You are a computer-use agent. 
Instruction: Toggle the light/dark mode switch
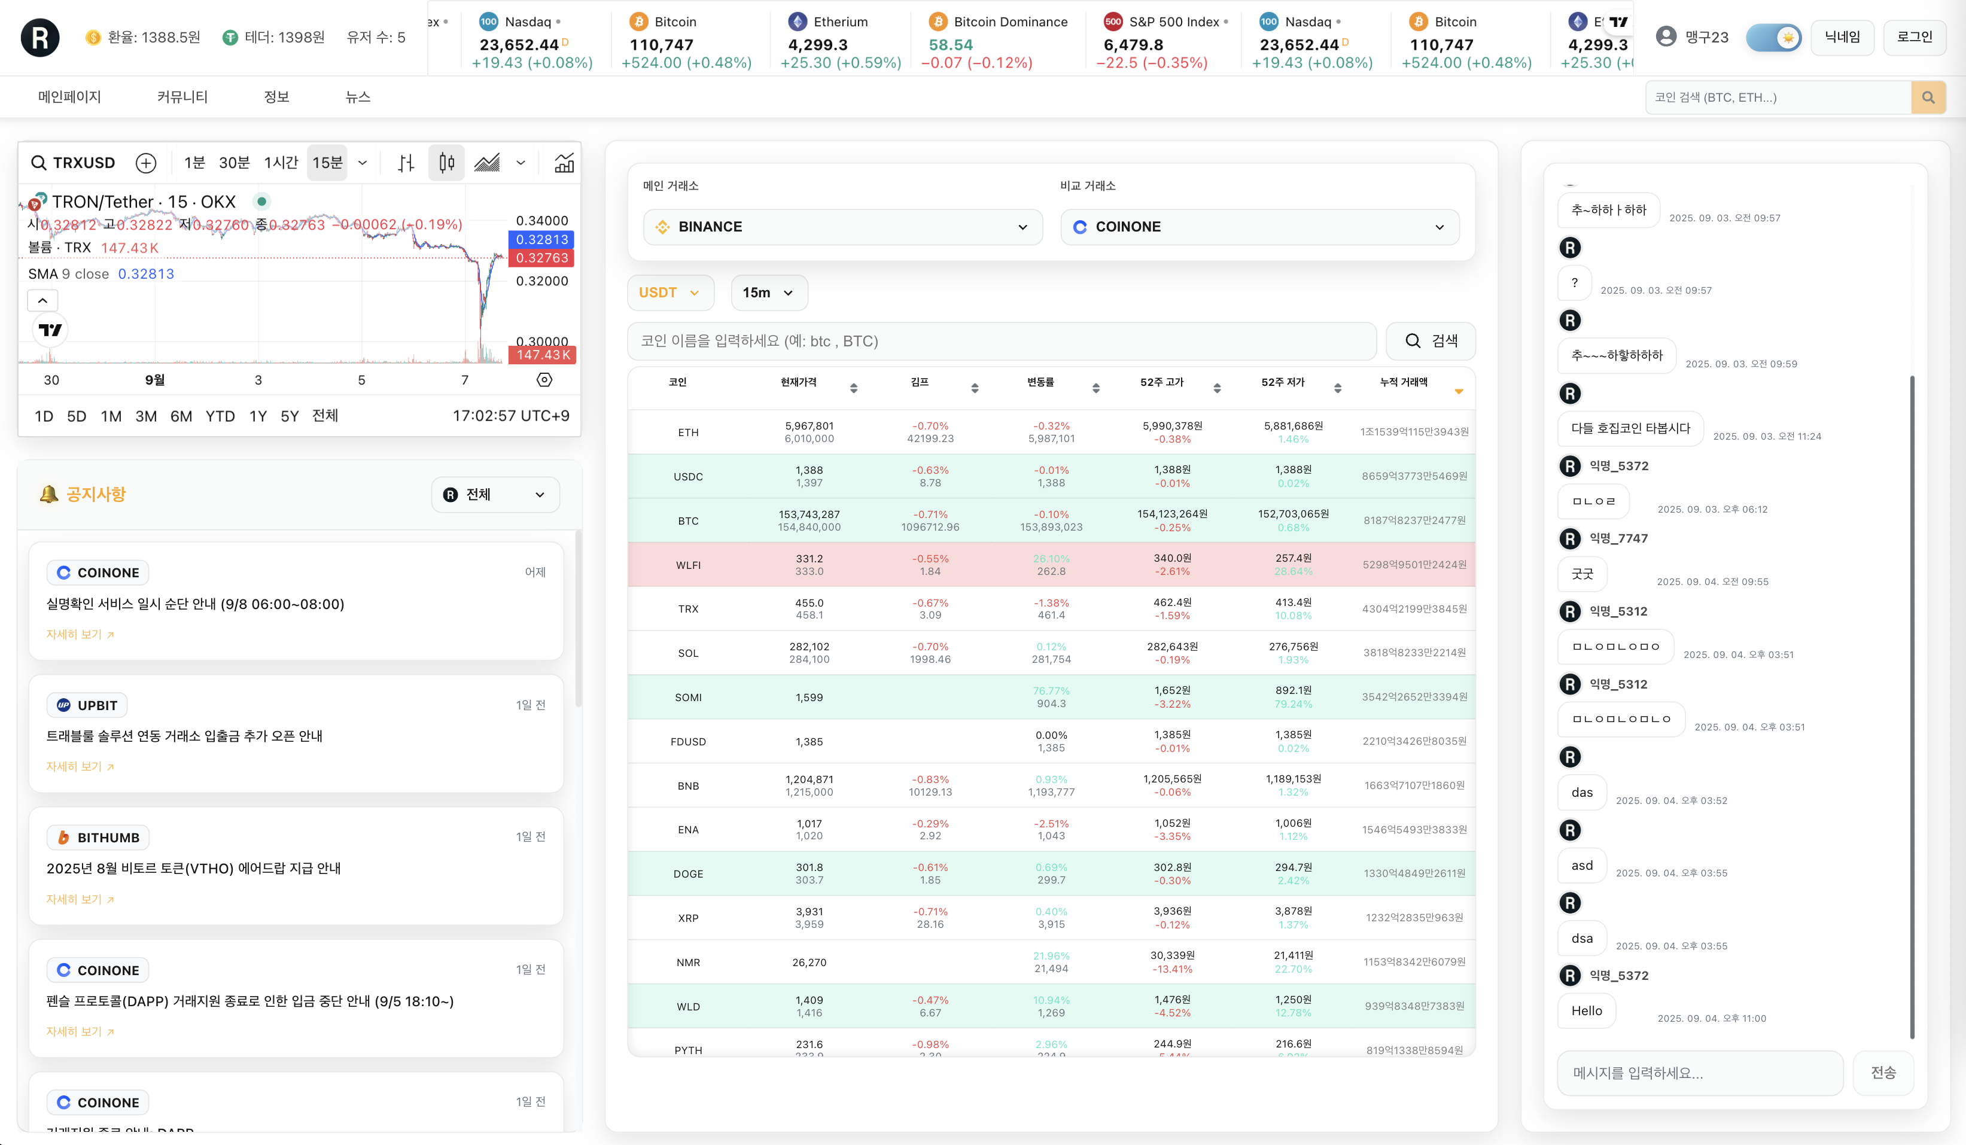[1773, 38]
